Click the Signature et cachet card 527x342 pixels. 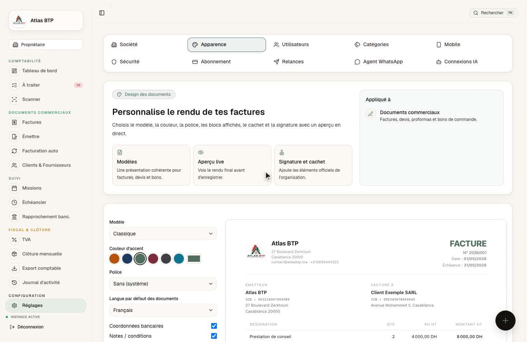[x=313, y=165]
